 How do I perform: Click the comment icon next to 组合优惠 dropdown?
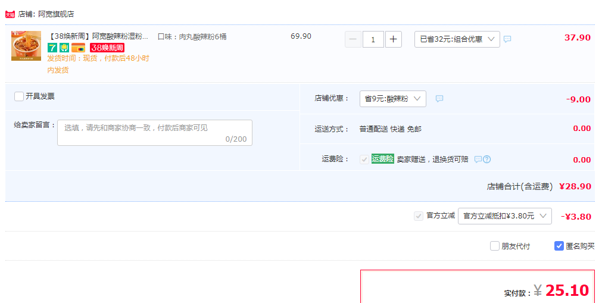pyautogui.click(x=507, y=39)
